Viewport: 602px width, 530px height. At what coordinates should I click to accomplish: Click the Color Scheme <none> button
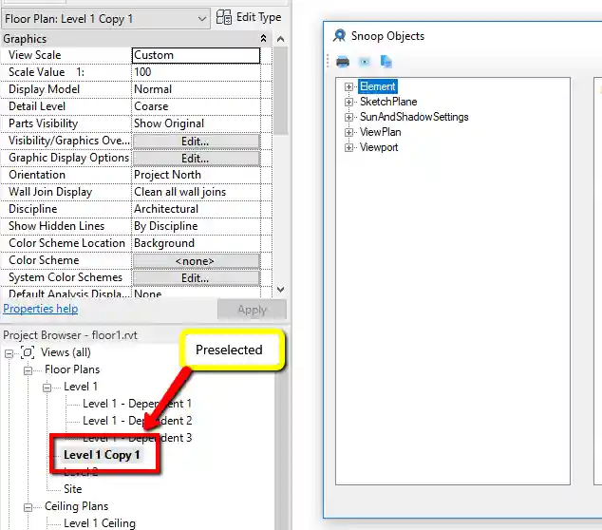pos(196,261)
